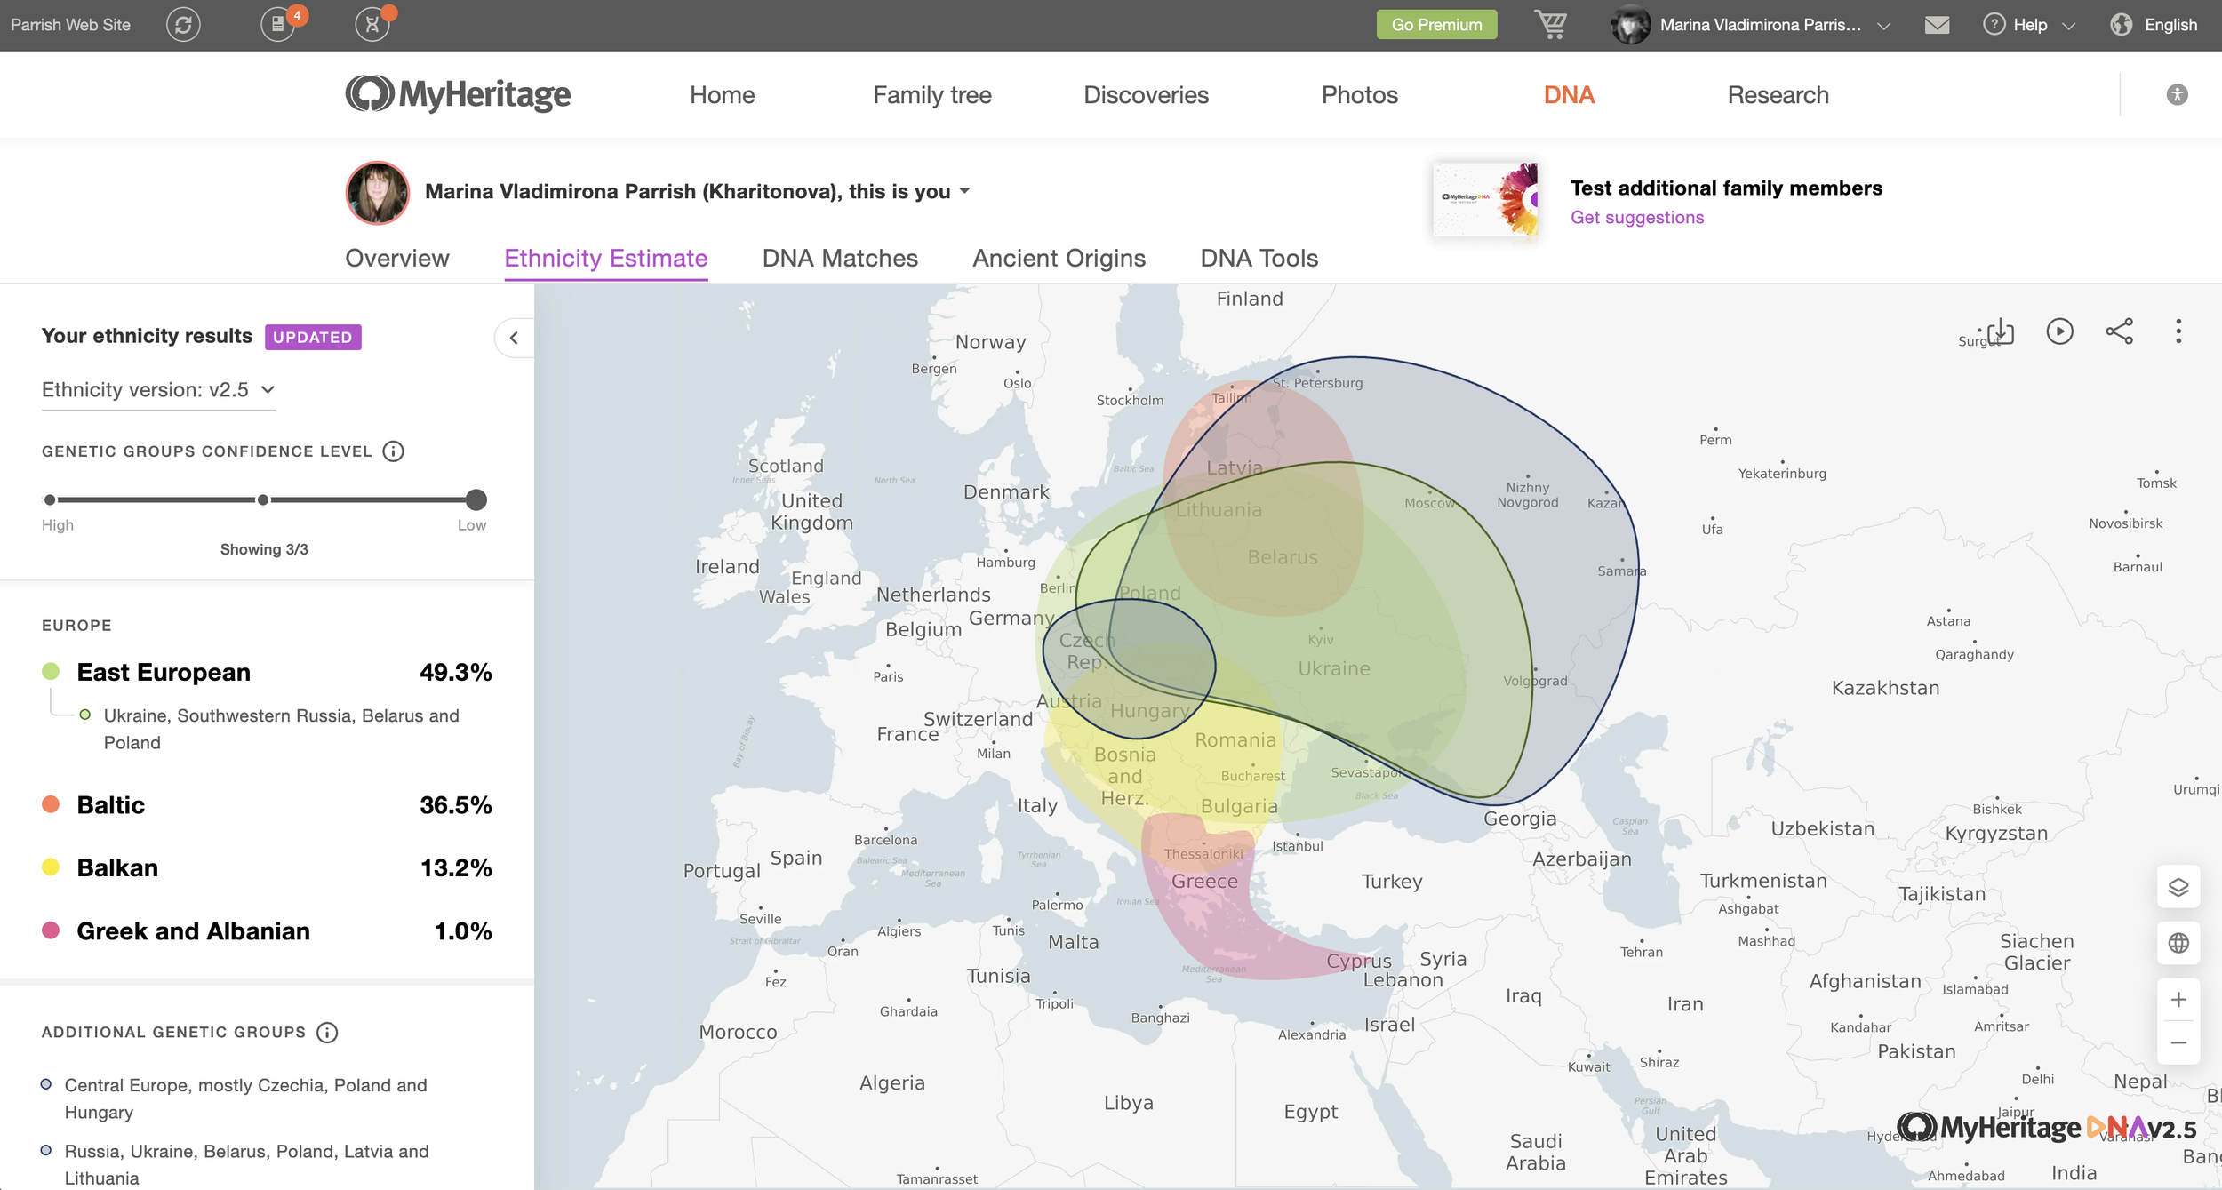Open the three-dot more options menu
The image size is (2222, 1190).
click(2178, 331)
